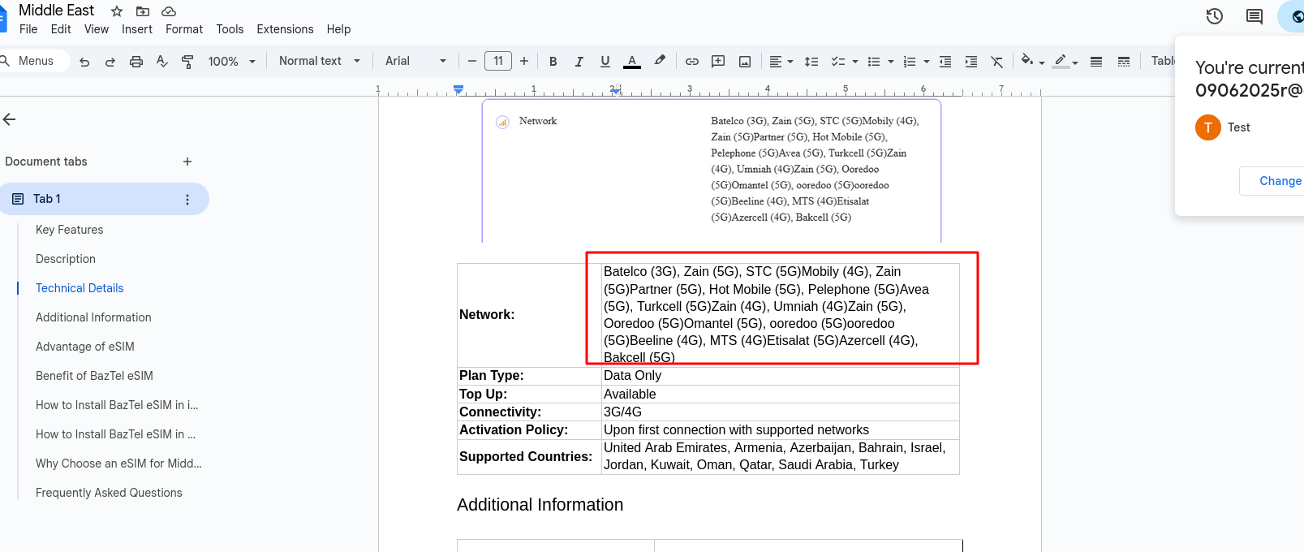The height and width of the screenshot is (552, 1304).
Task: Open the table border color dropdown
Action: click(1065, 62)
